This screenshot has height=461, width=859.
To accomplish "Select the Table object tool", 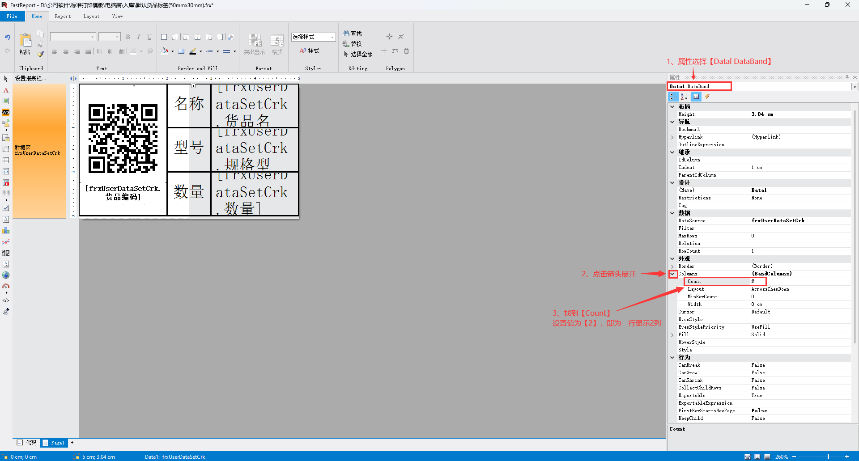I will 6,160.
